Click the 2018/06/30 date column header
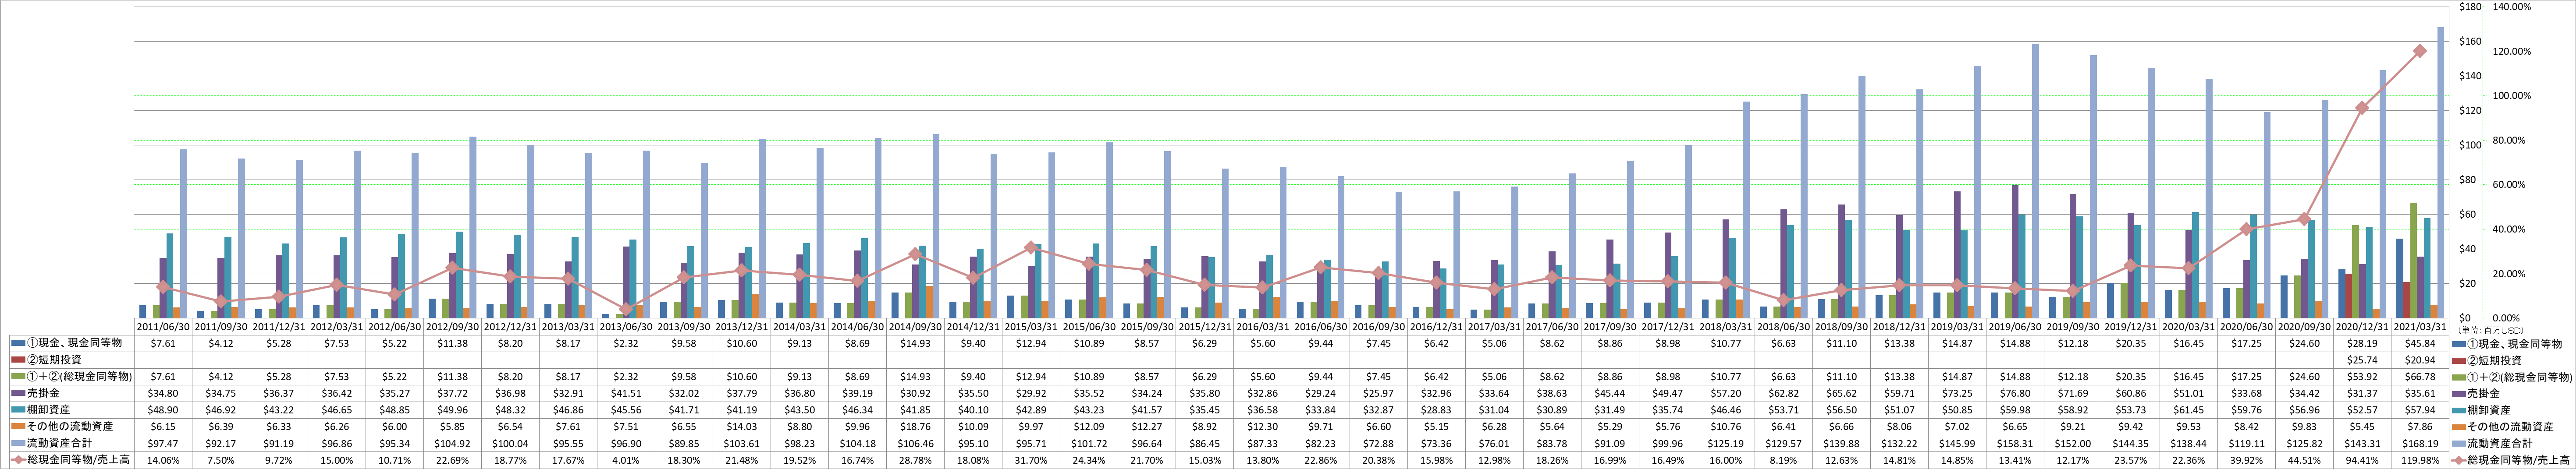Screen dimensions: 2576x469 click(x=1784, y=327)
